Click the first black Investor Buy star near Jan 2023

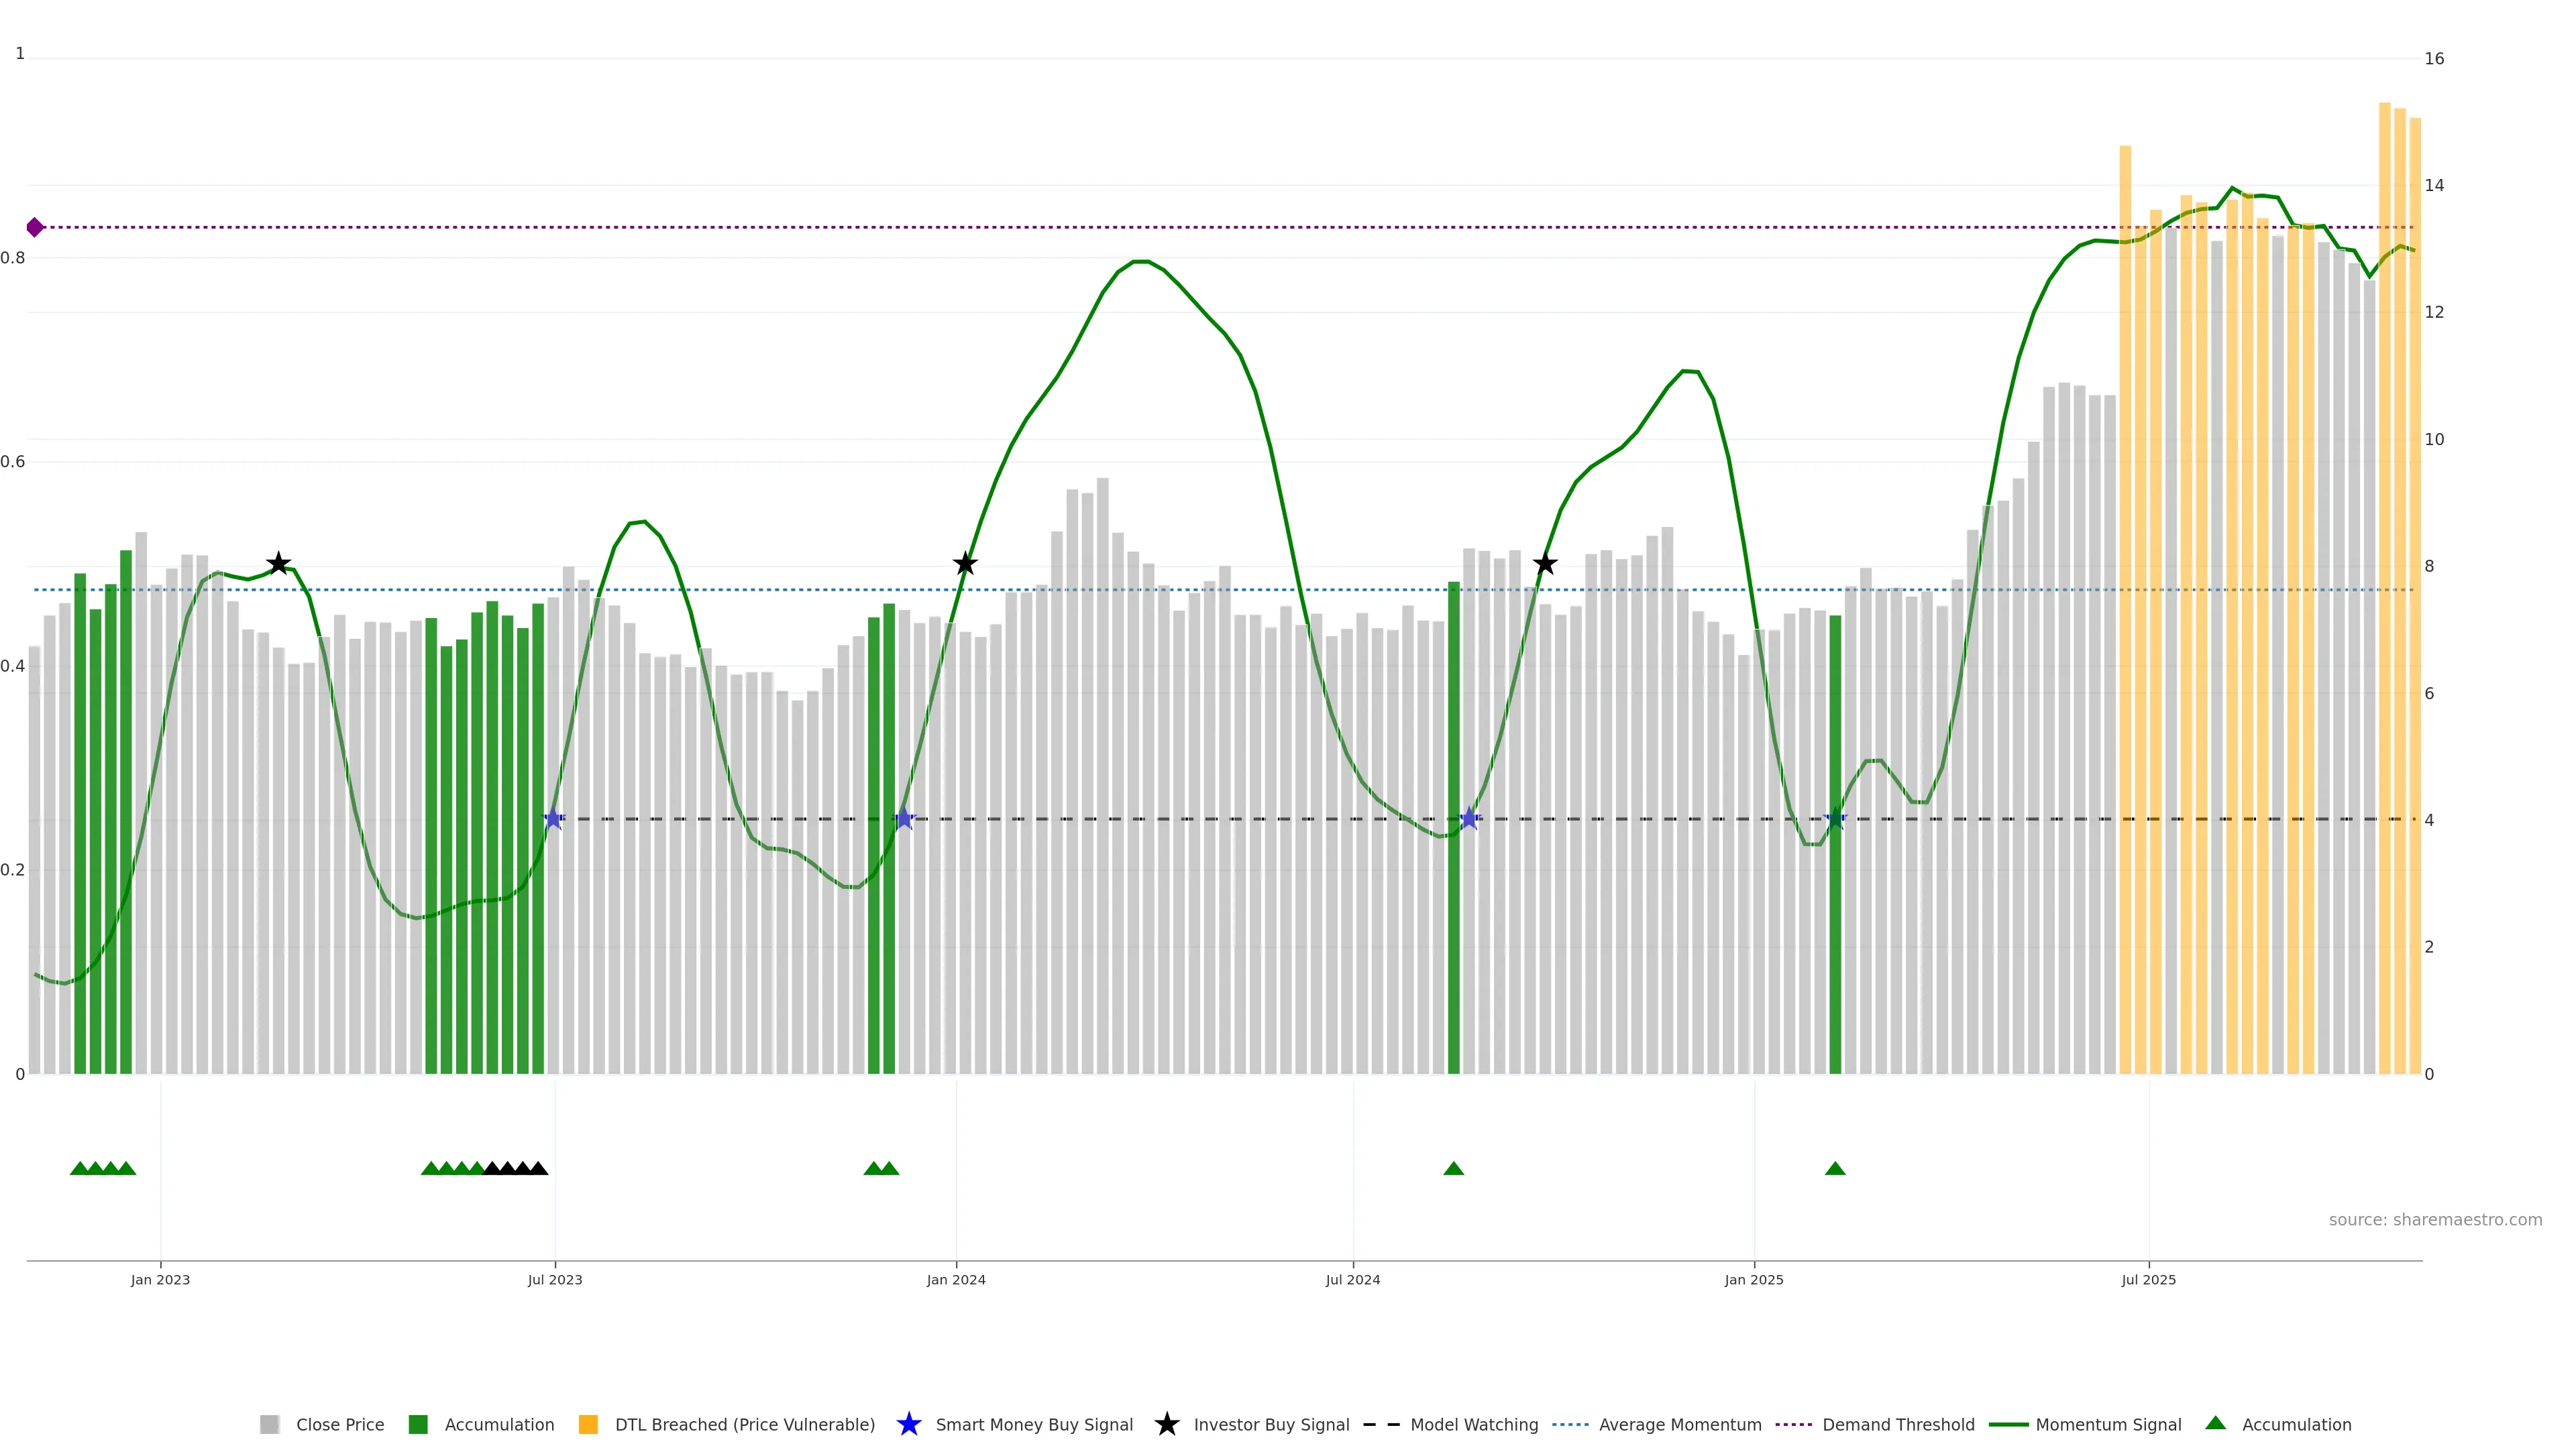pyautogui.click(x=279, y=564)
